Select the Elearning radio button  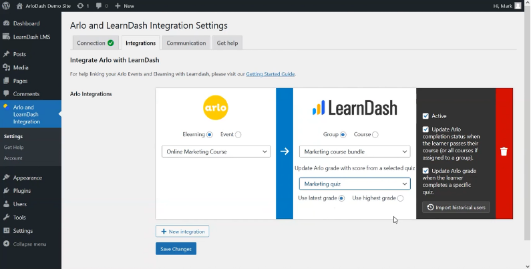pyautogui.click(x=209, y=135)
